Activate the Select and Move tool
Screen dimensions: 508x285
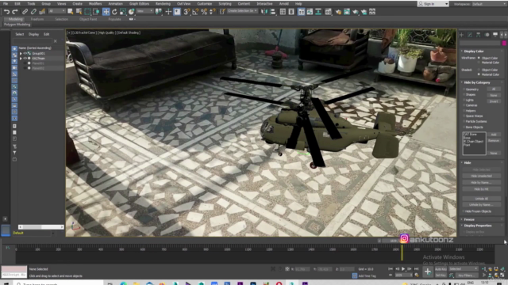click(x=106, y=12)
